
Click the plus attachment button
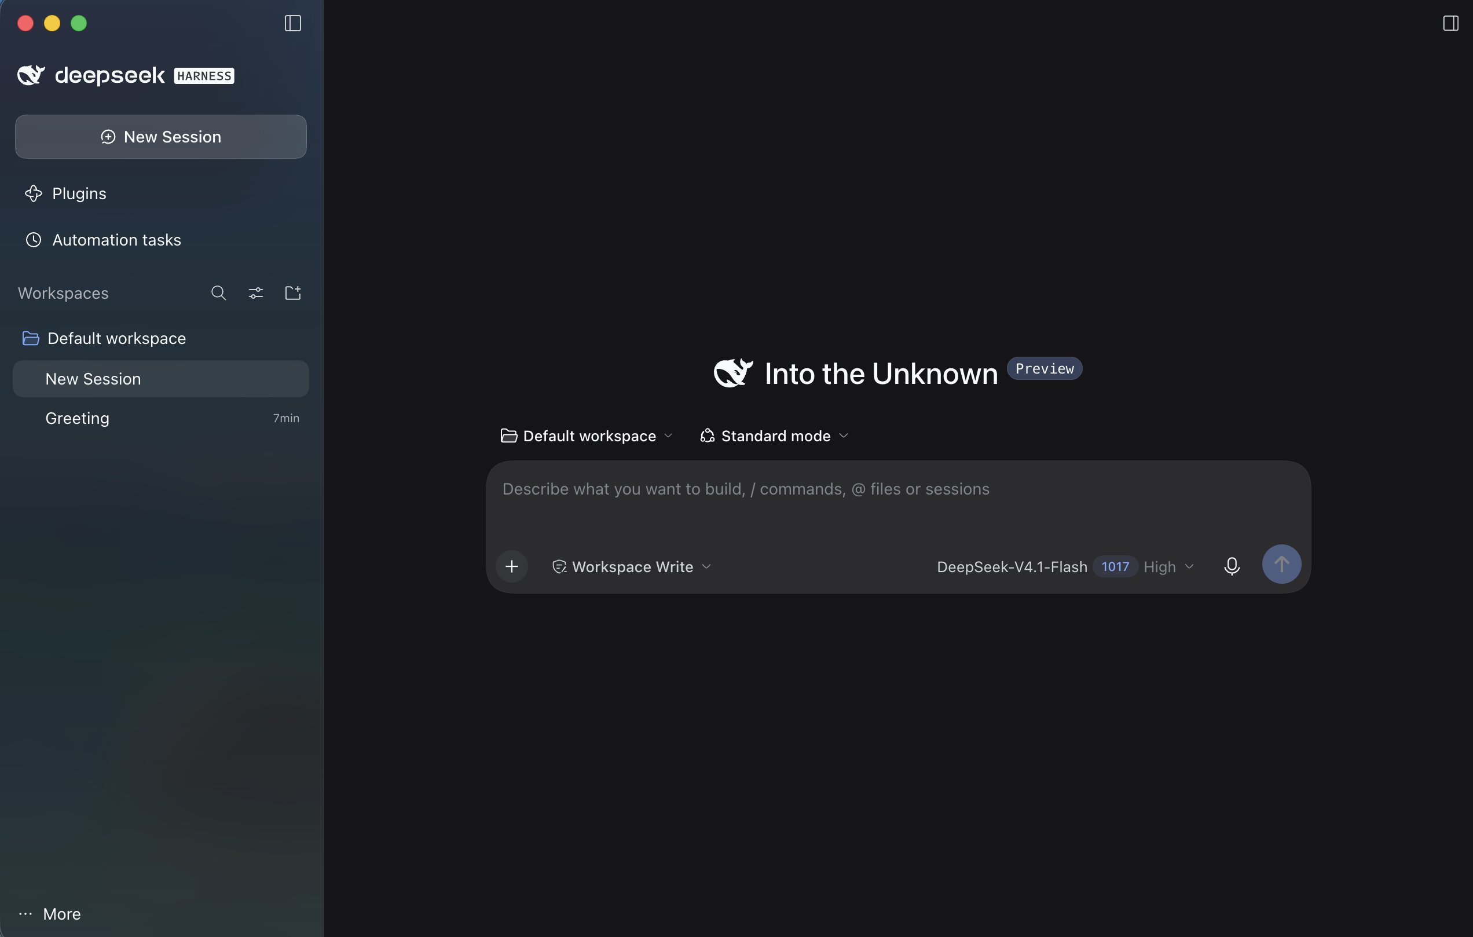512,566
